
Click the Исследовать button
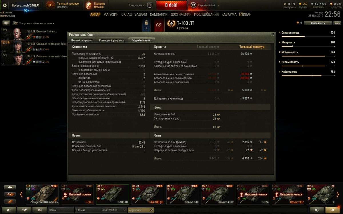(x=318, y=23)
